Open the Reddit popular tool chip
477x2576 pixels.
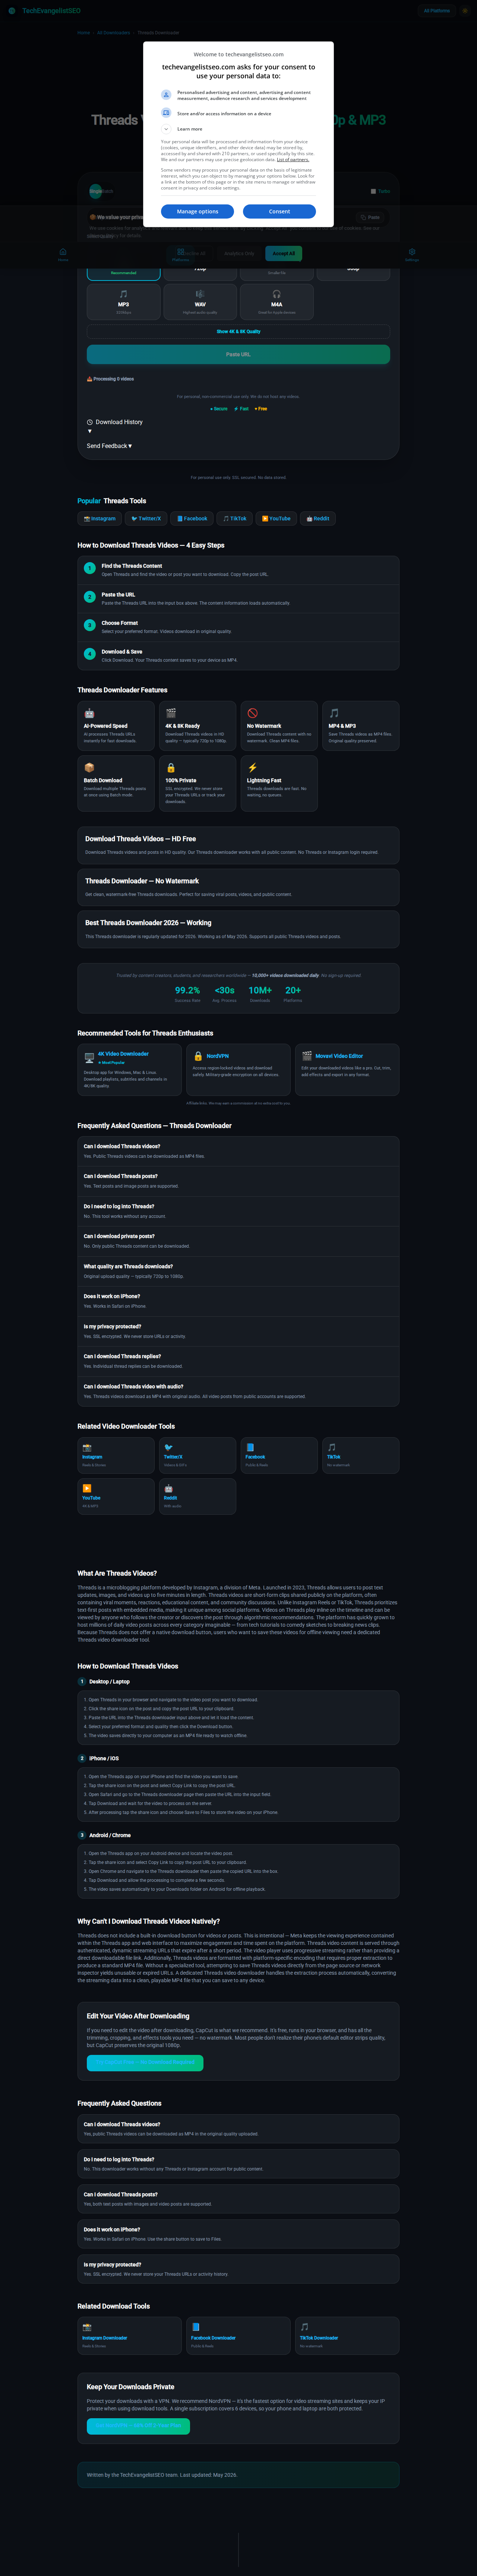pos(318,518)
